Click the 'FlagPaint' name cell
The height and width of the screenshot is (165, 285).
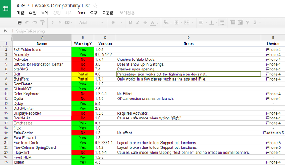[x=42, y=152]
